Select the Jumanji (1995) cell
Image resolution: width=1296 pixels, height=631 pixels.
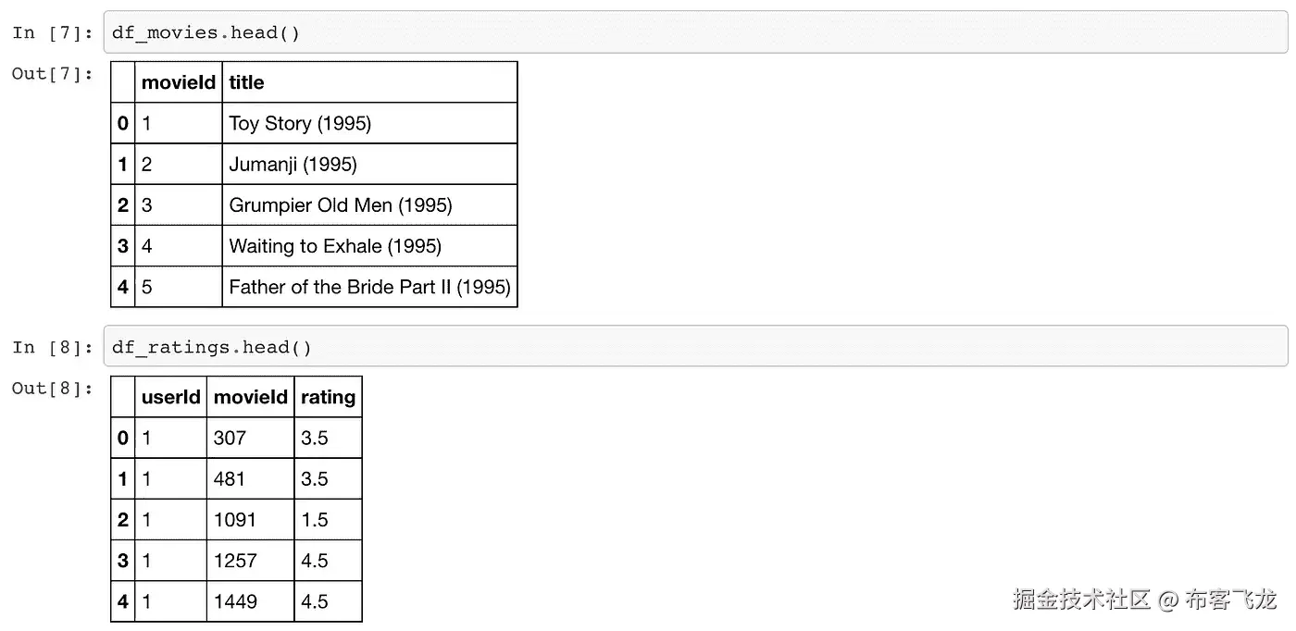coord(293,165)
